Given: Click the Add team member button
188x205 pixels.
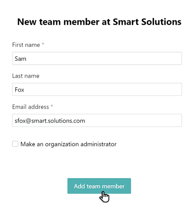Looking at the screenshot, I should [x=99, y=186].
